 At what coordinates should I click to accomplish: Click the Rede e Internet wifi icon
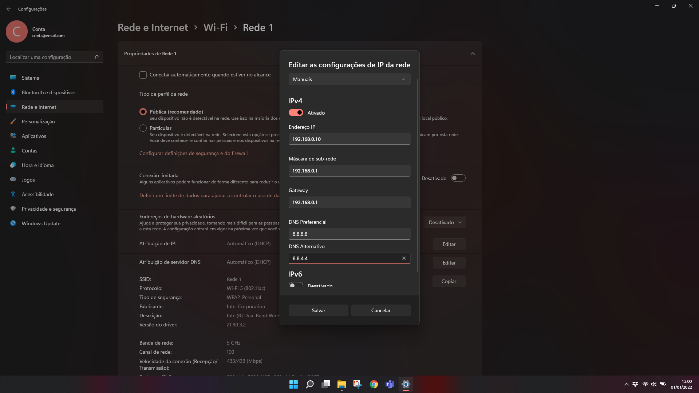(13, 107)
